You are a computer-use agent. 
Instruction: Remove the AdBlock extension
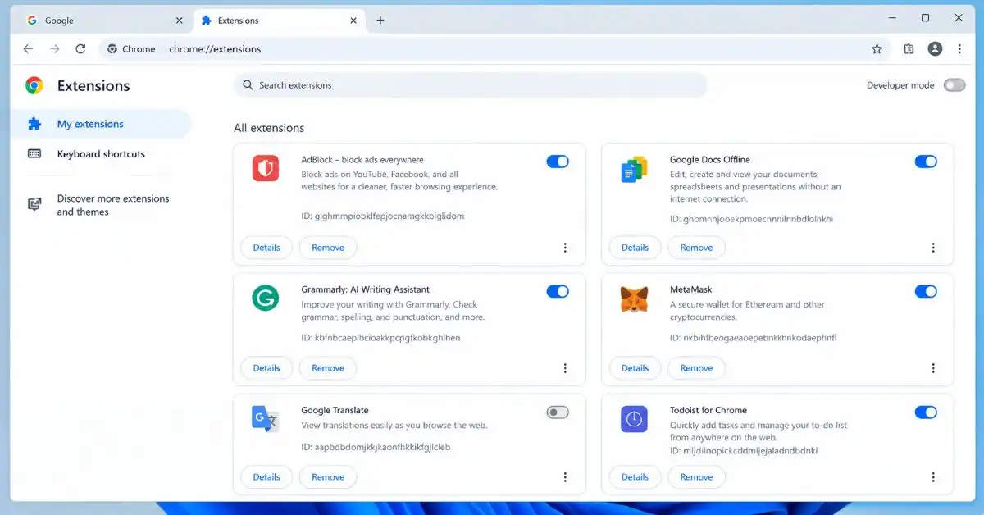(x=328, y=248)
